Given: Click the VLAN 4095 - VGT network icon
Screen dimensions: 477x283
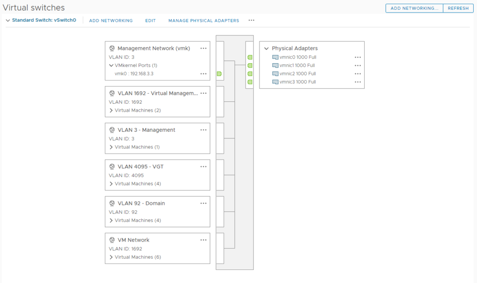Looking at the screenshot, I should pyautogui.click(x=112, y=167).
